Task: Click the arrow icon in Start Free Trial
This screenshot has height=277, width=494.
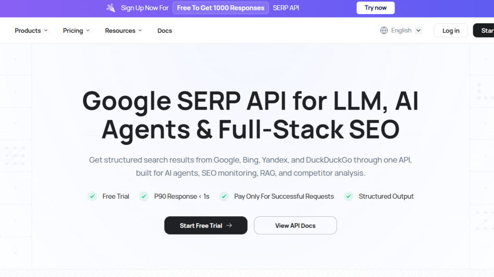Action: [x=229, y=226]
